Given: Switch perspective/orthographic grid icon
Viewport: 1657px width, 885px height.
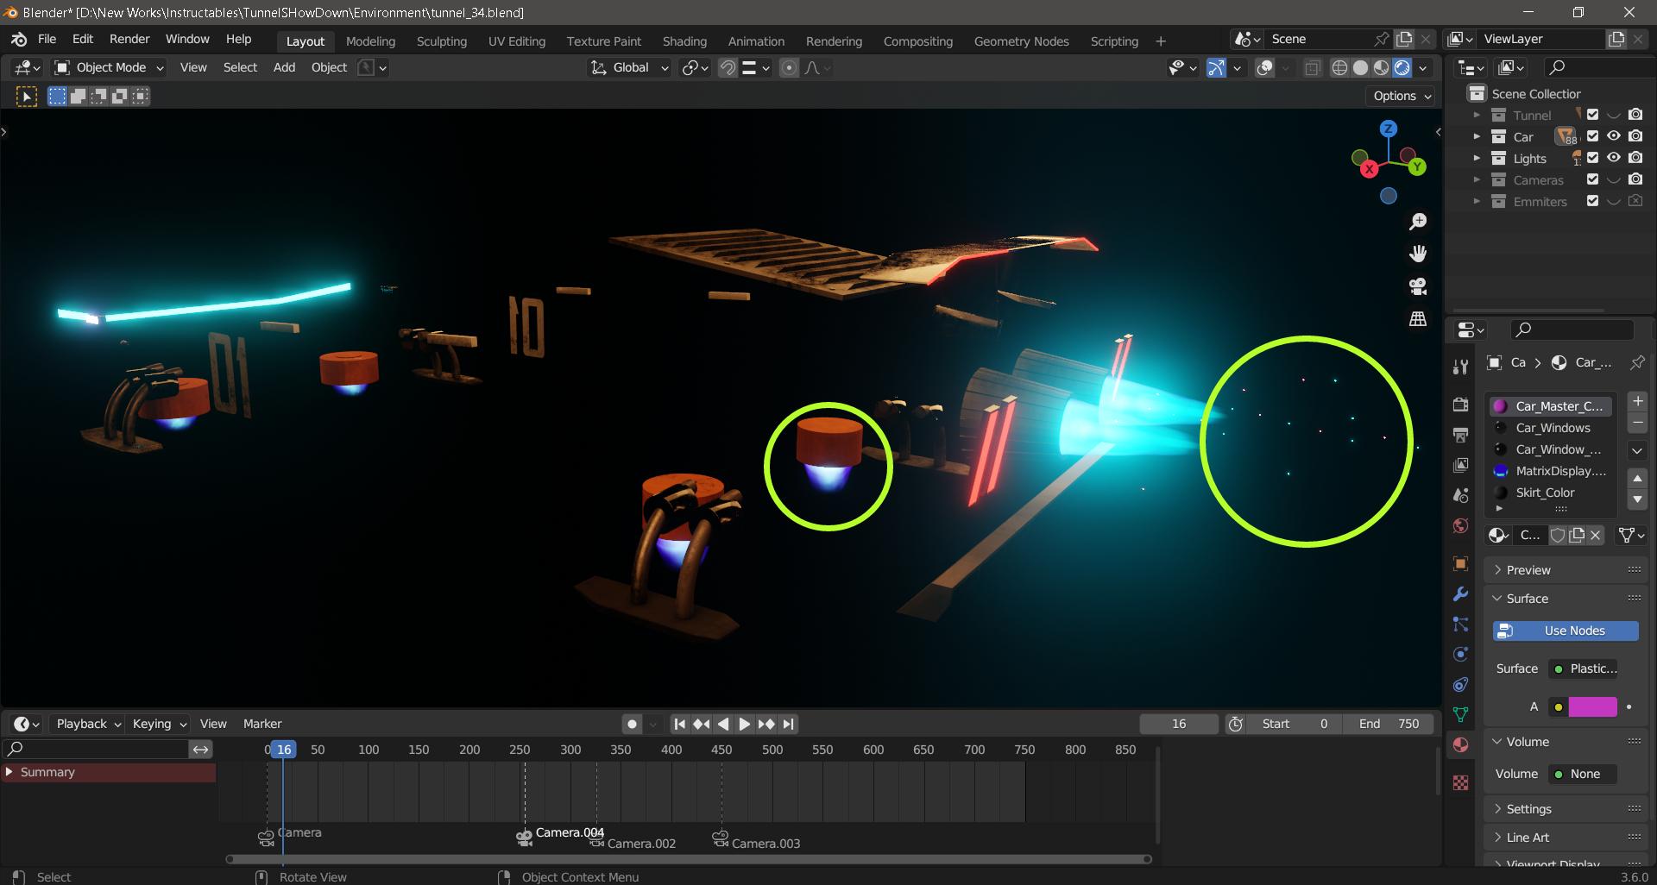Looking at the screenshot, I should [x=1417, y=318].
